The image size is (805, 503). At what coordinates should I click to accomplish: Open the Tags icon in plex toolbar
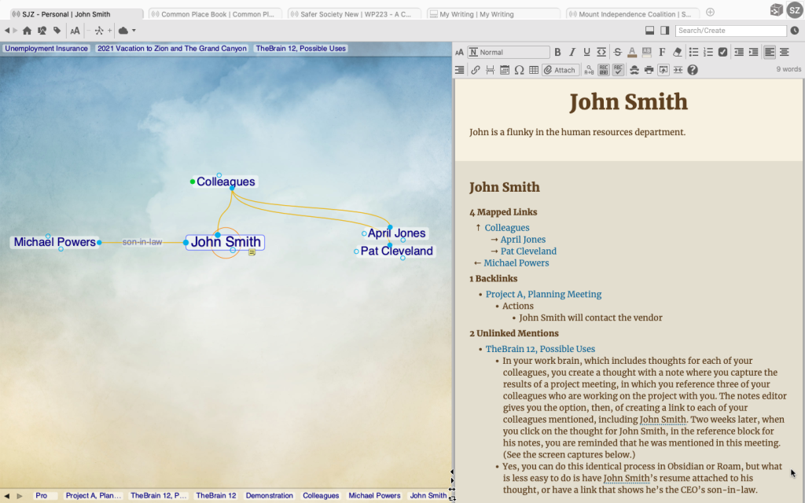[x=57, y=31]
